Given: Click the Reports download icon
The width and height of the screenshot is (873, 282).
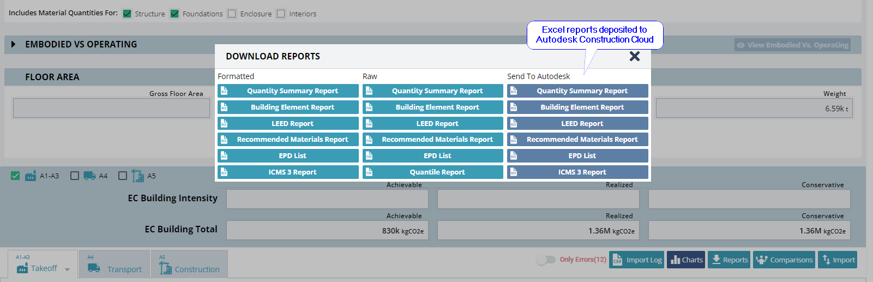Looking at the screenshot, I should [716, 260].
